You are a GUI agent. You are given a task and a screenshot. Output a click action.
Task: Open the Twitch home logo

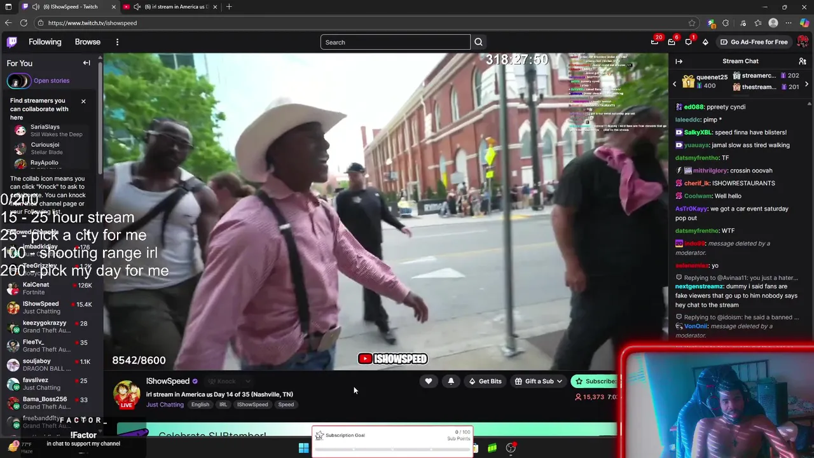click(12, 42)
